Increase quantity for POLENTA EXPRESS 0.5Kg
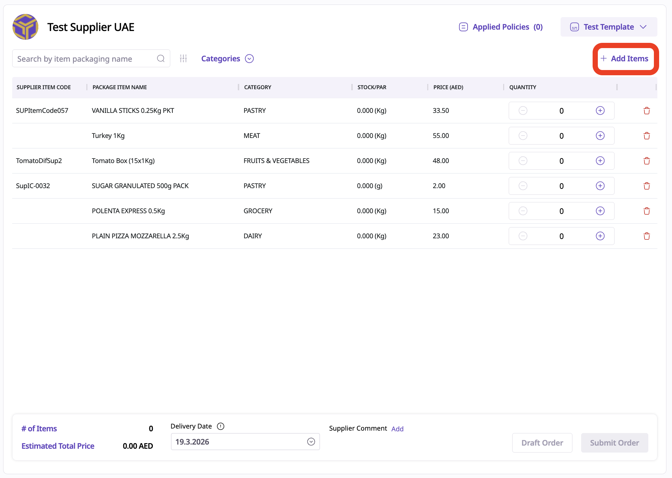The height and width of the screenshot is (478, 672). coord(600,211)
